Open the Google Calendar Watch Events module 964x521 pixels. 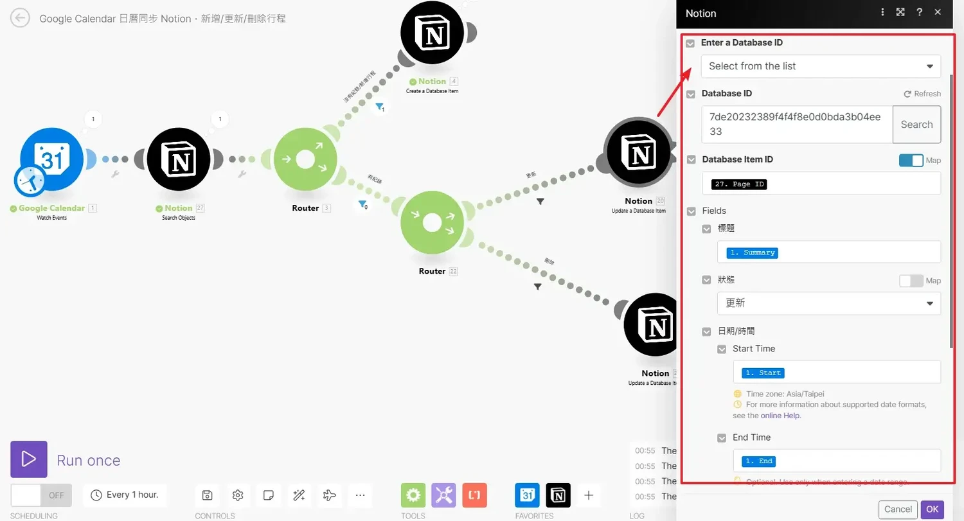click(x=51, y=159)
